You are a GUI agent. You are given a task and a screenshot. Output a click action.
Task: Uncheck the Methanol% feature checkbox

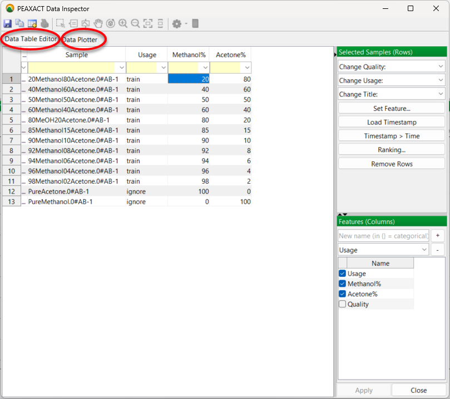[342, 284]
